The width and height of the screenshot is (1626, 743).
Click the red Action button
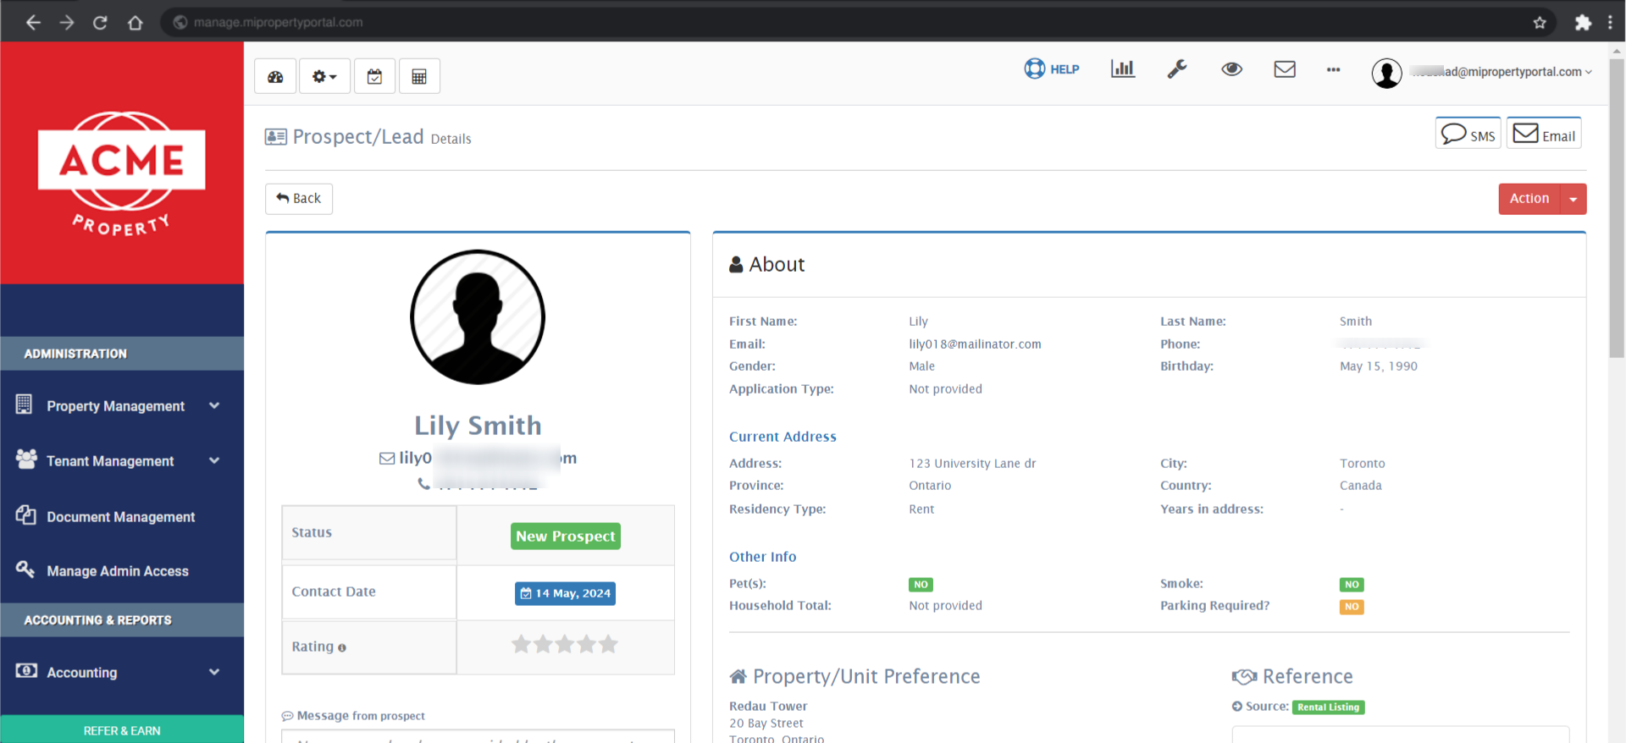coord(1529,198)
